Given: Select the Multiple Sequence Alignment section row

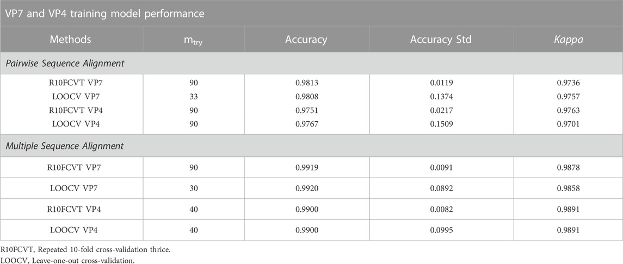Looking at the screenshot, I should tap(311, 146).
